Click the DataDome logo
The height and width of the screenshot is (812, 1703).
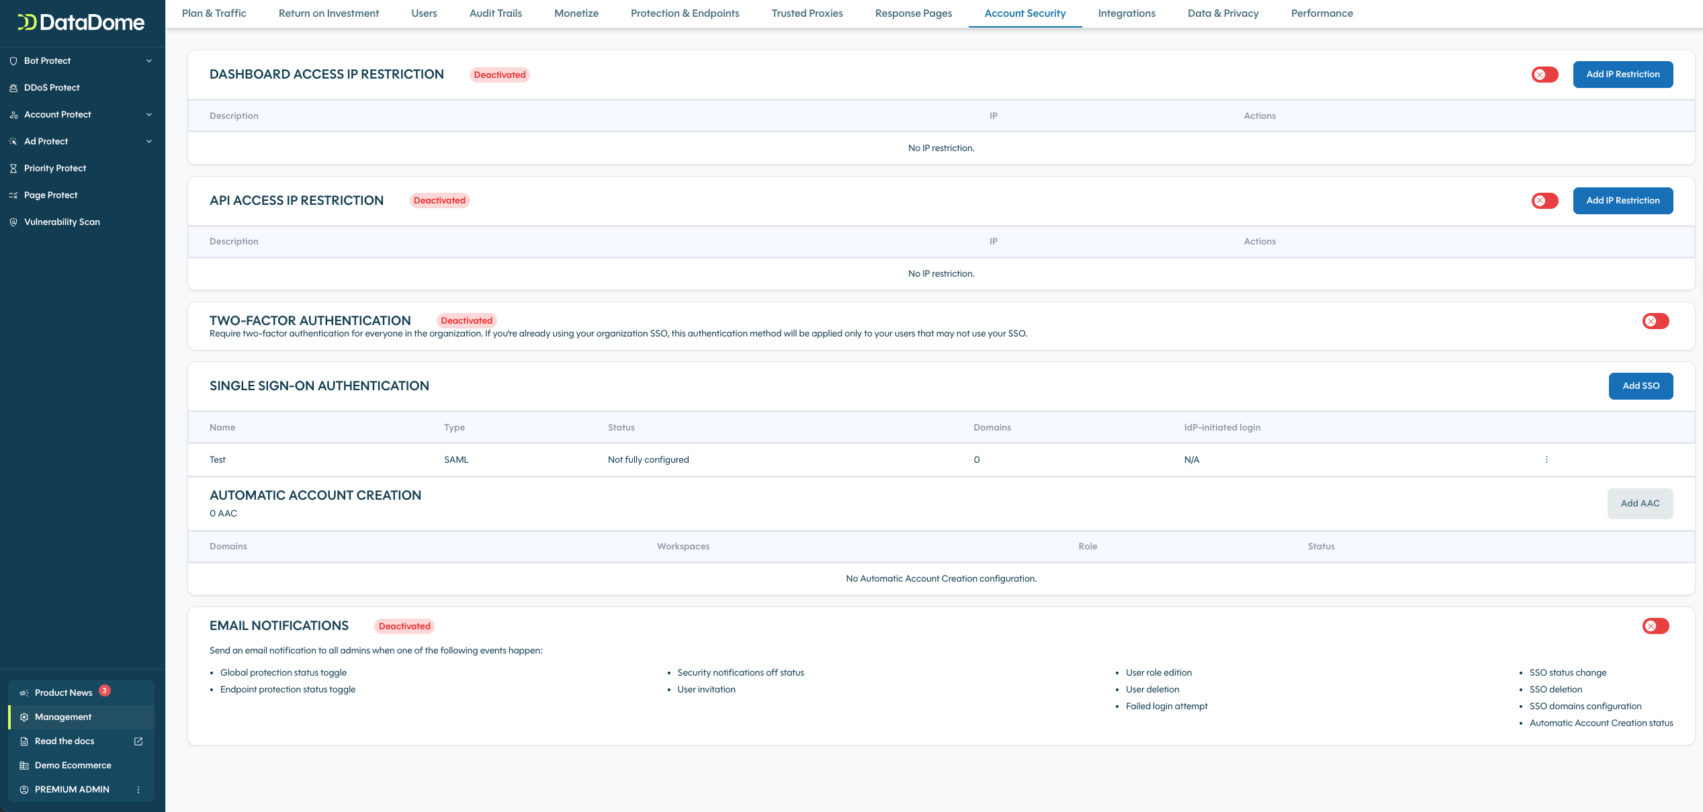tap(81, 23)
